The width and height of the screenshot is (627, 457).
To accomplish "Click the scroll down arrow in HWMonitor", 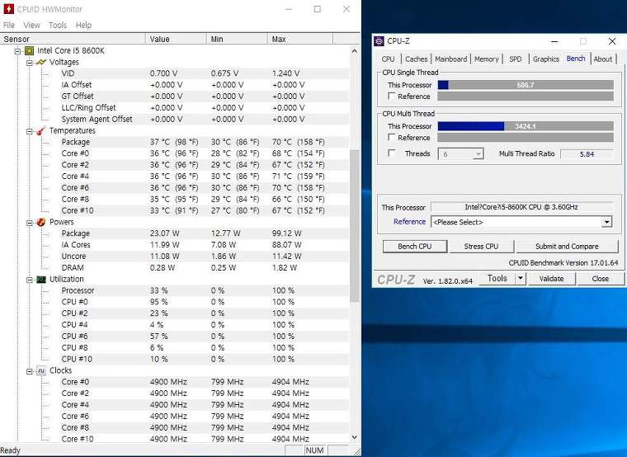I will tap(354, 437).
